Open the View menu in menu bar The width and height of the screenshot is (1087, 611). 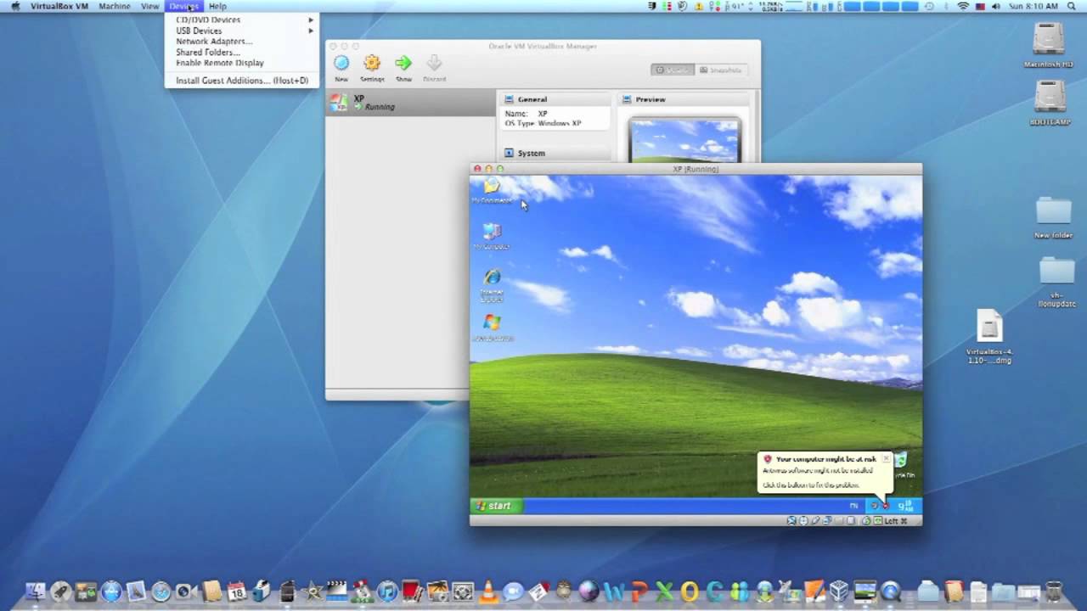[x=150, y=6]
